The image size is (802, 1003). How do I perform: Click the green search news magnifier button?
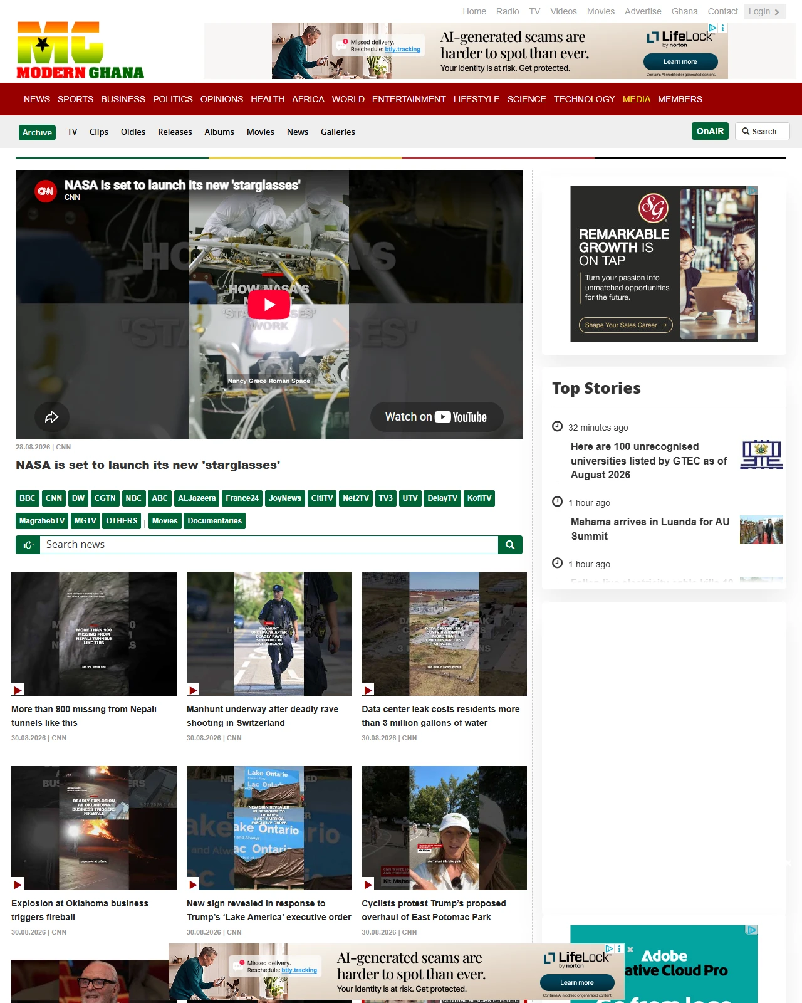510,545
